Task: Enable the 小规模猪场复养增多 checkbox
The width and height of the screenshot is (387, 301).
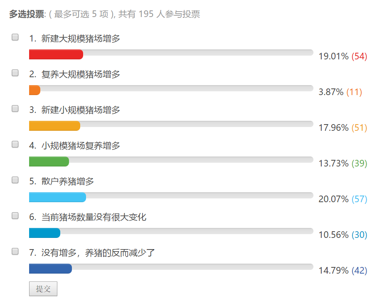Action: click(15, 144)
